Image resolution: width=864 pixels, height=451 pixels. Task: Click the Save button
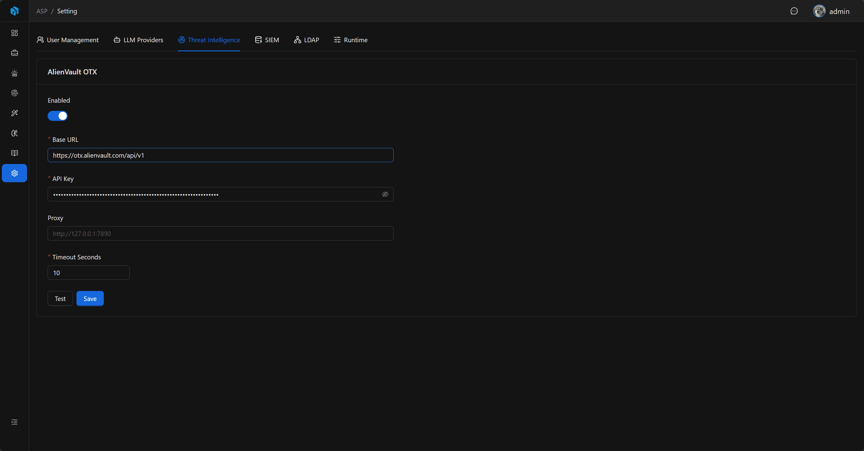tap(90, 298)
